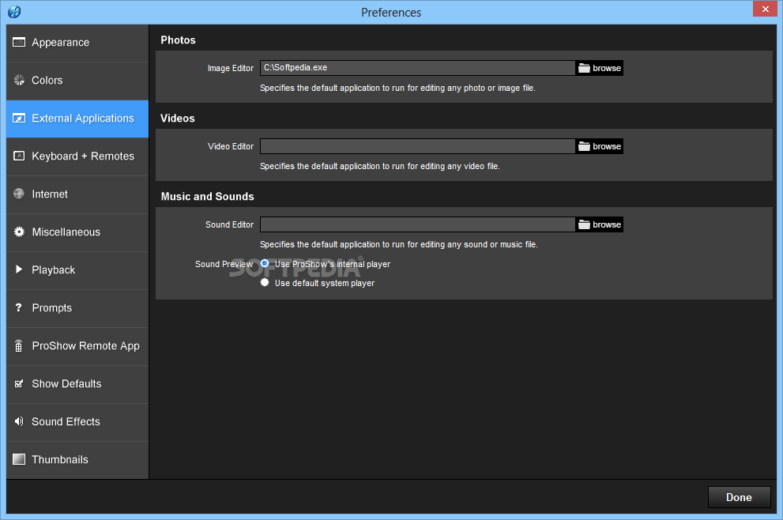Click the Done button
The image size is (783, 520).
739,498
